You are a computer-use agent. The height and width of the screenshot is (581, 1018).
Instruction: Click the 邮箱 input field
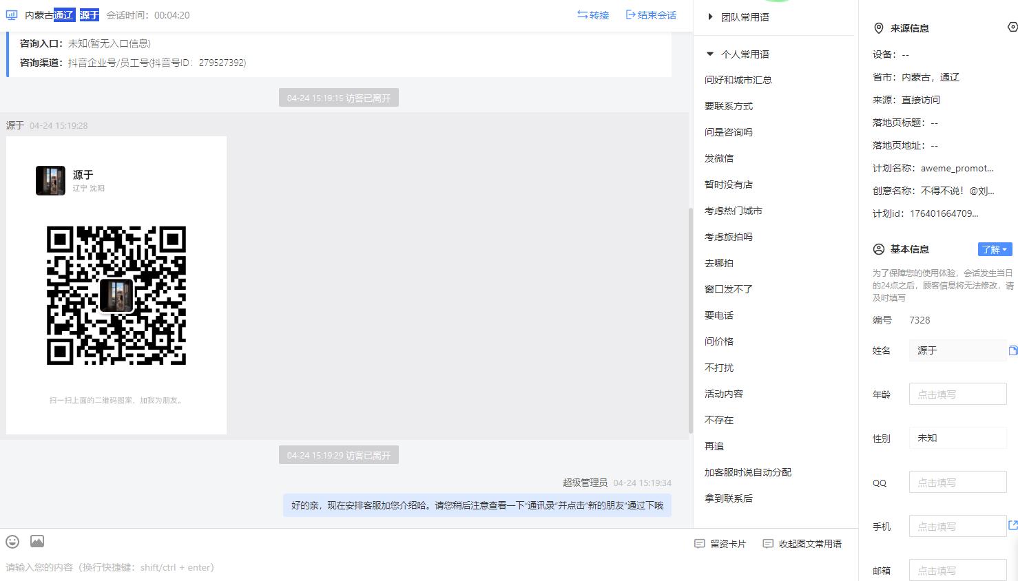(x=957, y=571)
